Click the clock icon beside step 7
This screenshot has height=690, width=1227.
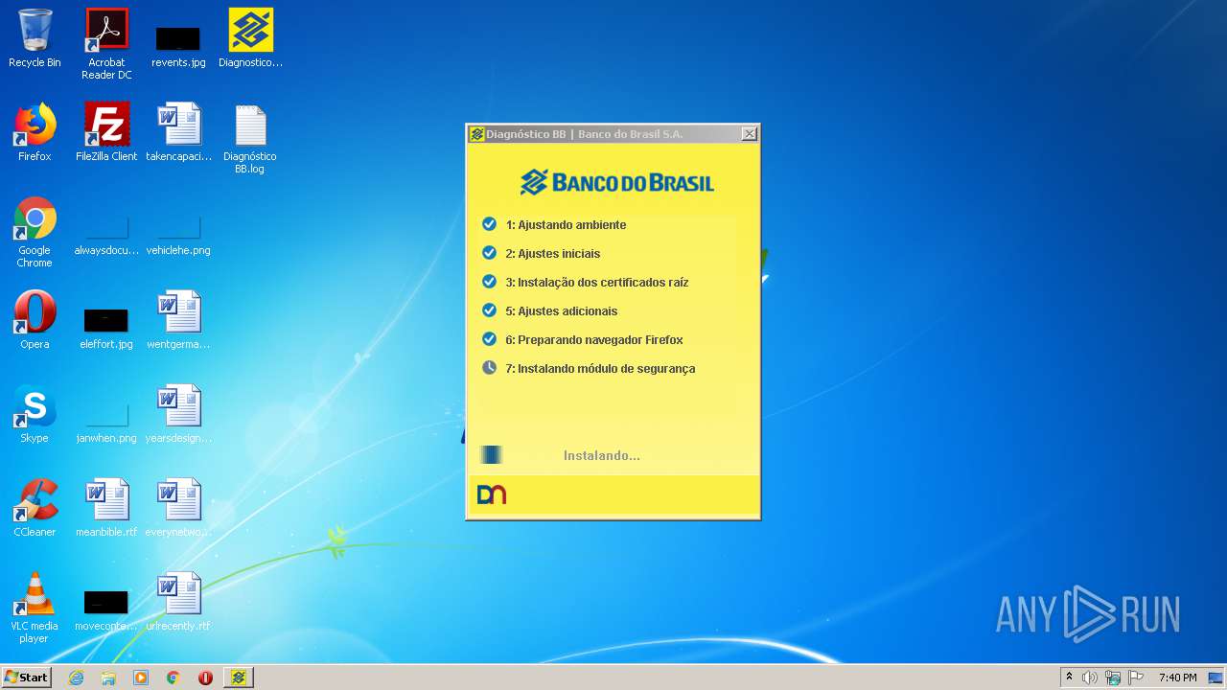[489, 368]
